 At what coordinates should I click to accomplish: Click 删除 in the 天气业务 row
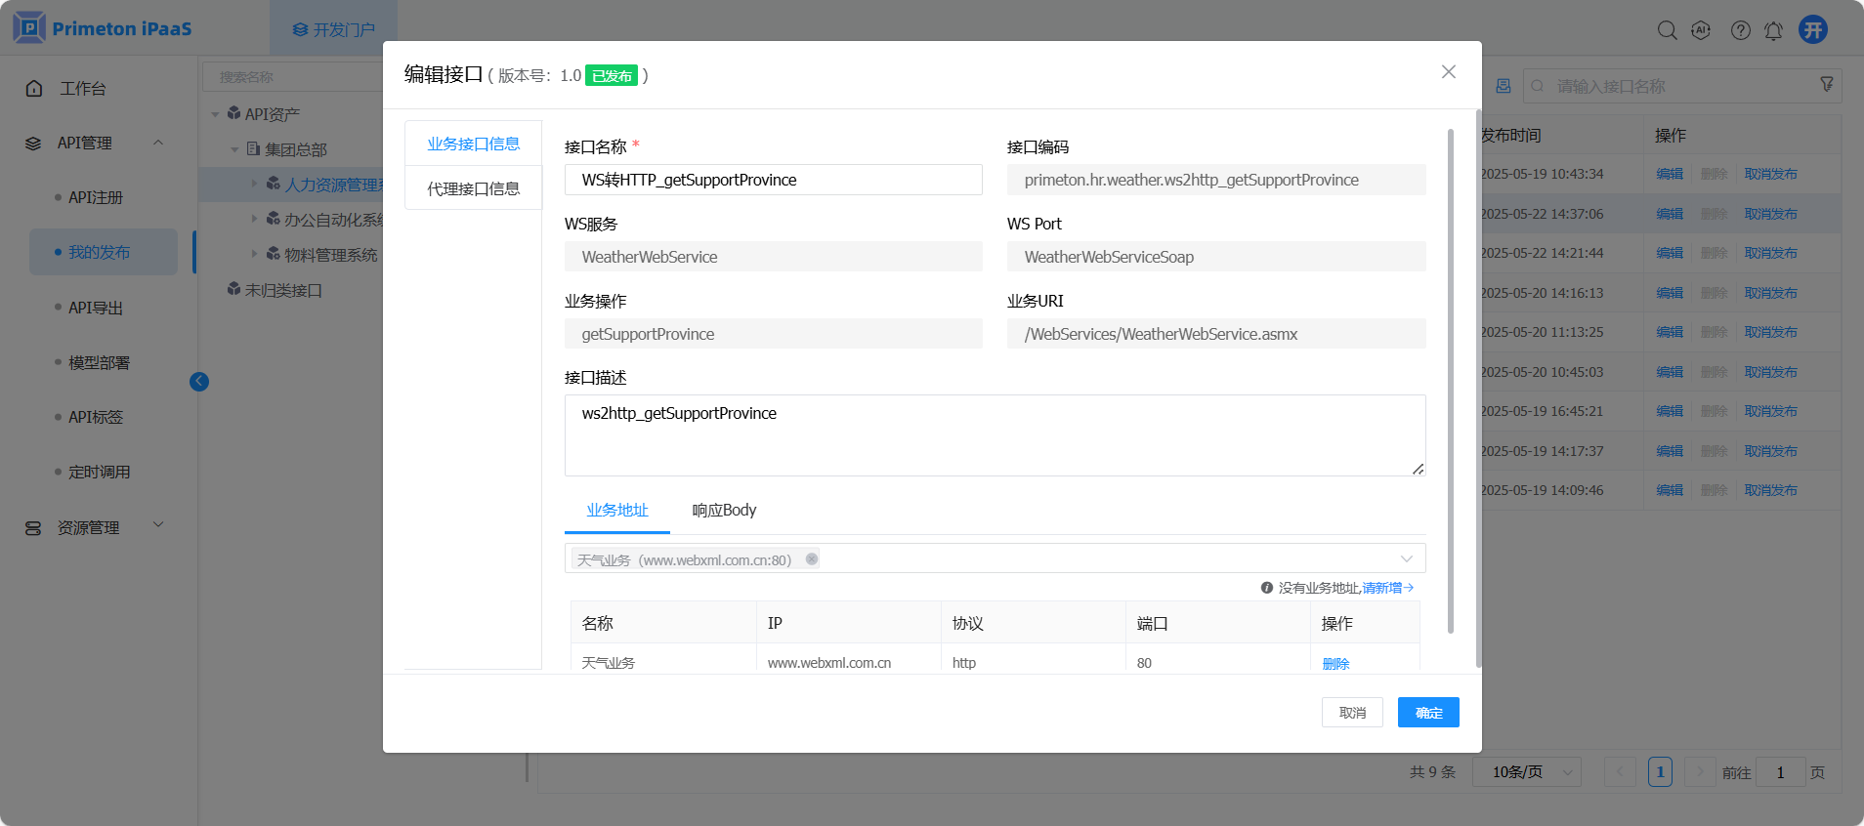1335,664
